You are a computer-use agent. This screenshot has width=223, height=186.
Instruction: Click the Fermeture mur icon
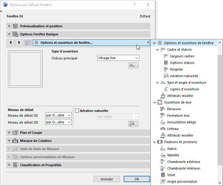(163, 115)
